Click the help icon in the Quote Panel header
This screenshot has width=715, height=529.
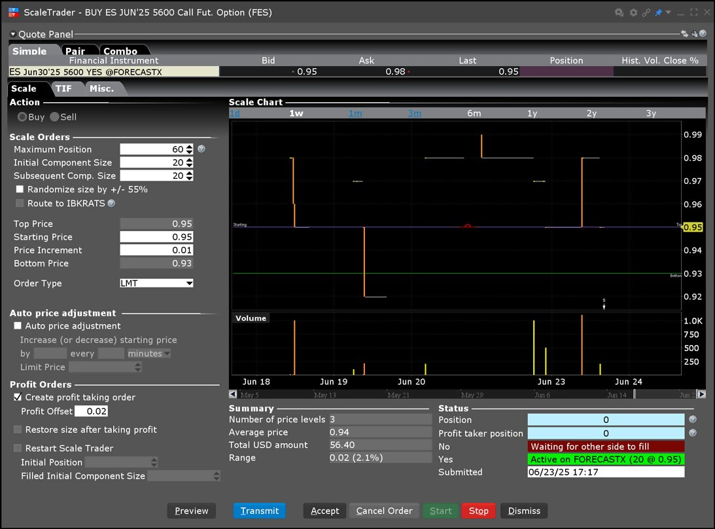click(702, 33)
